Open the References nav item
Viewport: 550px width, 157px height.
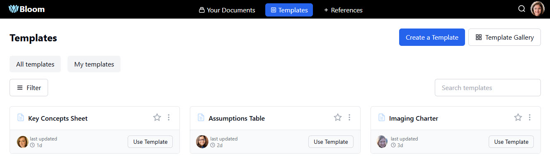click(343, 10)
